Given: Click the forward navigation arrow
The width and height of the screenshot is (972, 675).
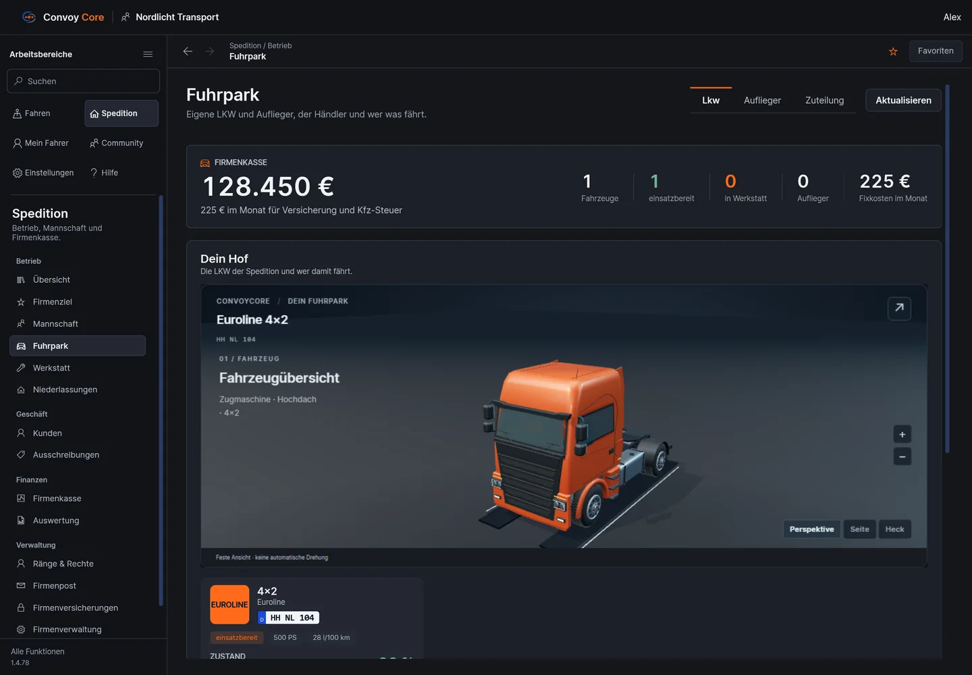Looking at the screenshot, I should (209, 51).
